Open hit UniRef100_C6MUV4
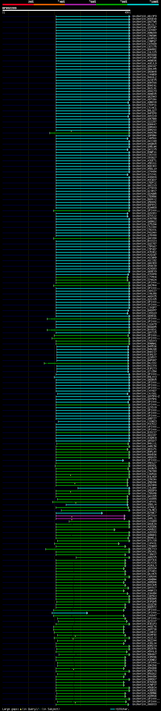This screenshot has height=711, width=161. point(144,577)
